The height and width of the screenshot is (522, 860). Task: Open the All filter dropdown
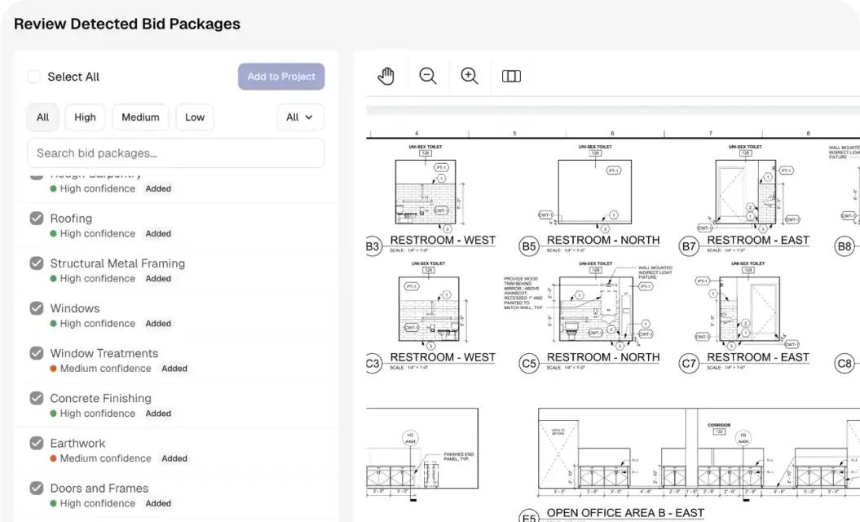click(x=300, y=117)
